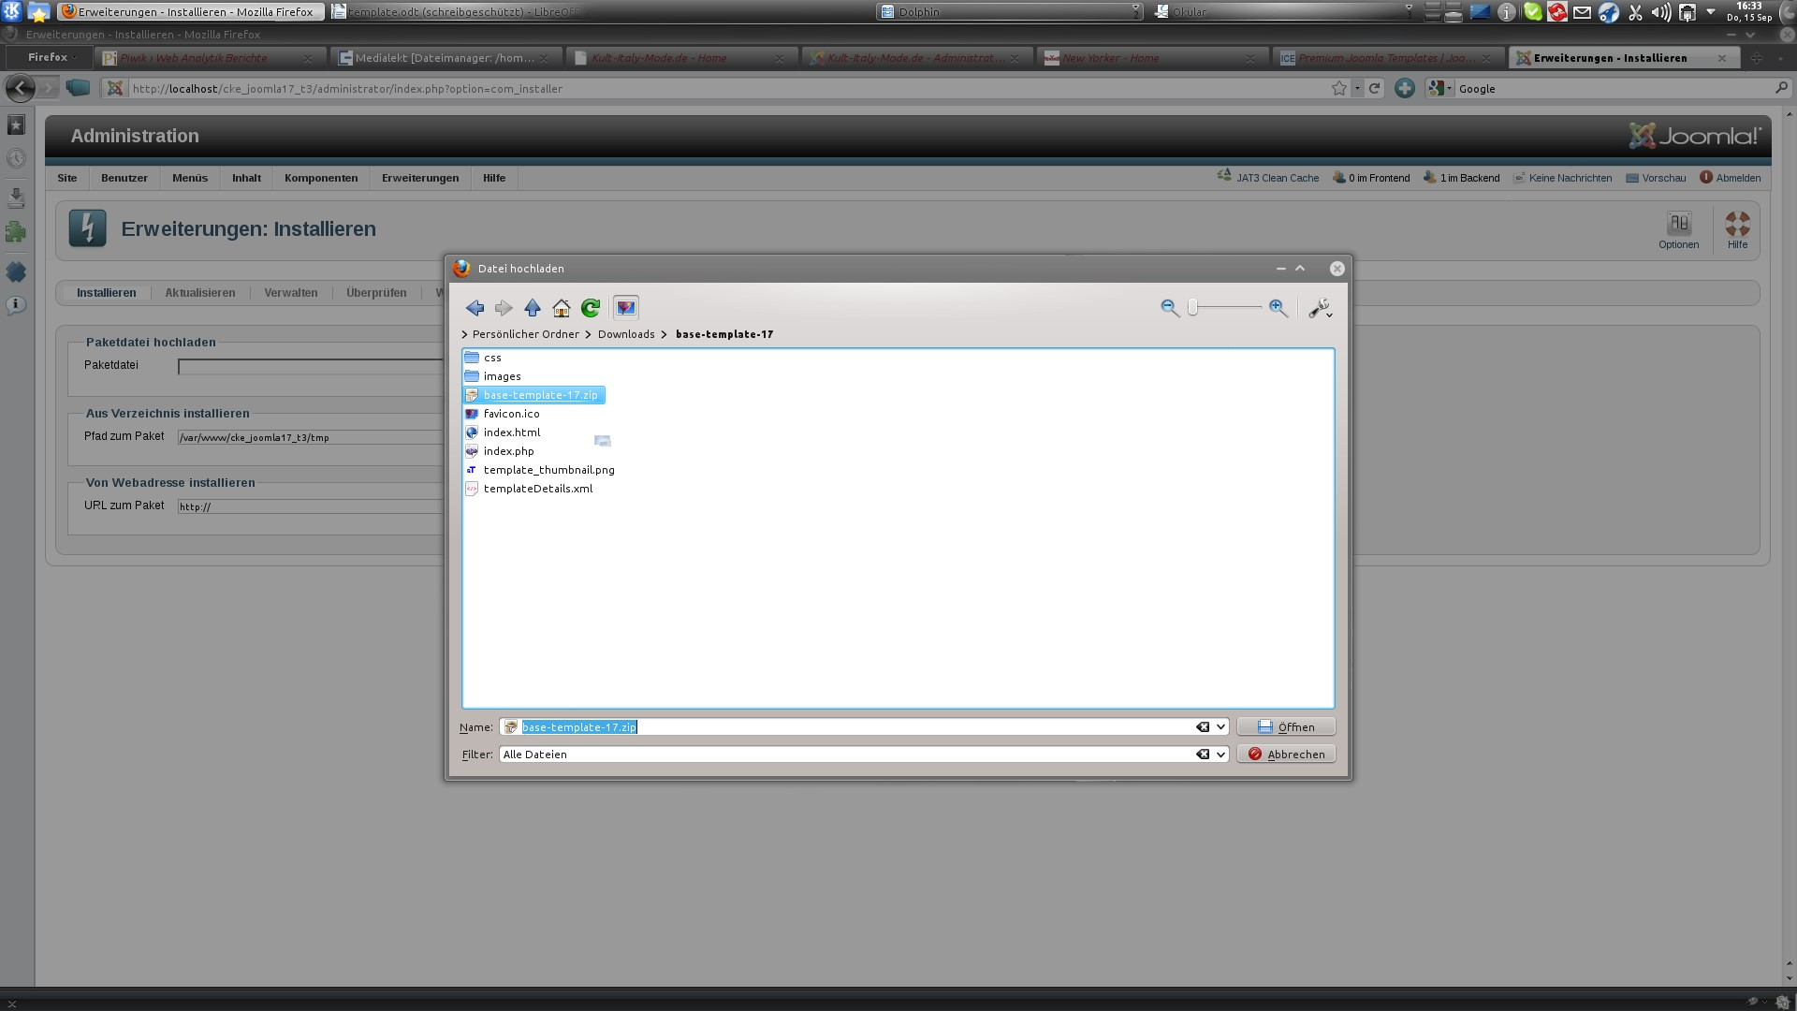Clear the Name field text
The height and width of the screenshot is (1011, 1797).
[x=1203, y=727]
